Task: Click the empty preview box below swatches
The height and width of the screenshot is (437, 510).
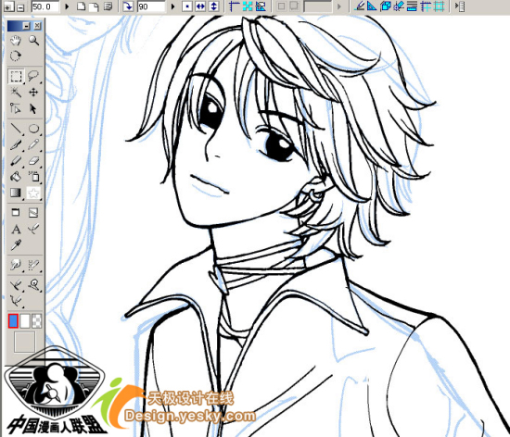Action: (24, 342)
